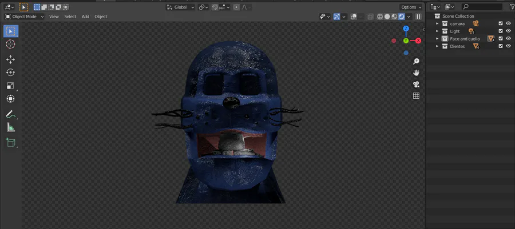Hide camara collection with eye icon
Viewport: 515px width, 229px height.
tap(509, 23)
